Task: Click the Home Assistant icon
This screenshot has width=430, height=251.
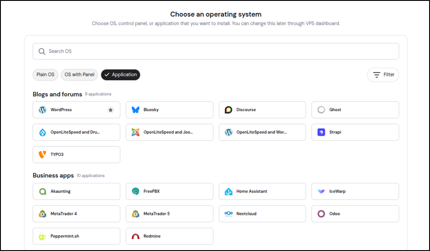Action: coord(228,192)
